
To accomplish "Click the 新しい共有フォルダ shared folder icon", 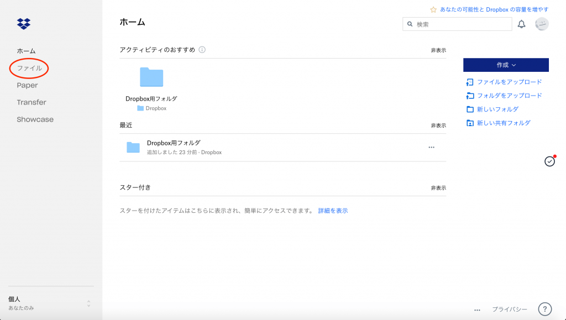I will click(470, 123).
